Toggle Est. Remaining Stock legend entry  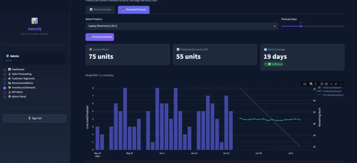click(330, 95)
